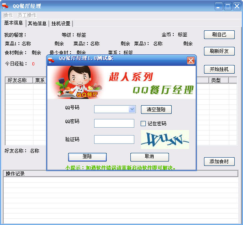The height and width of the screenshot is (225, 243).
Task: Maximize the main QQ餐厅经理 window
Action: (x=228, y=6)
